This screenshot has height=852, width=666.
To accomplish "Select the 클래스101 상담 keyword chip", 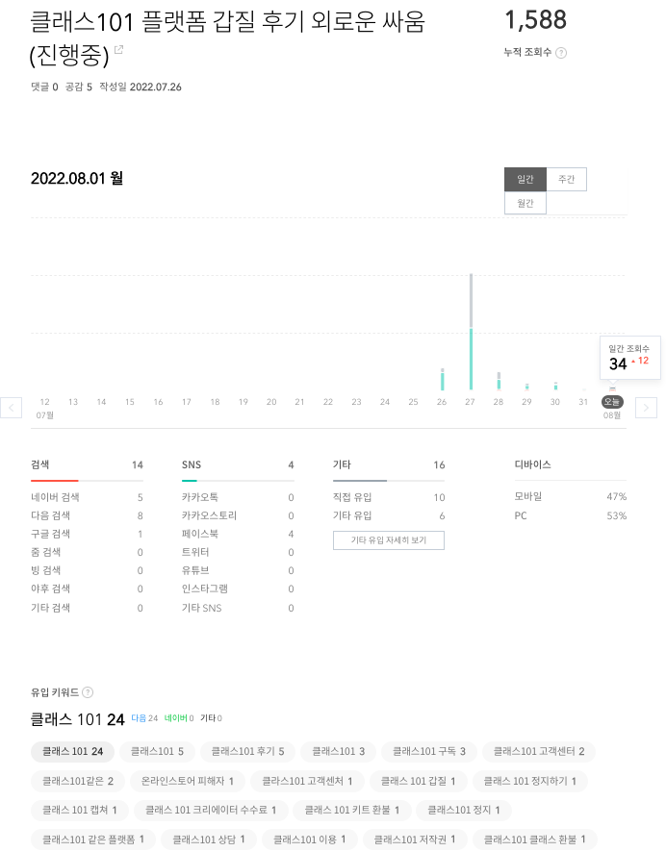I will pos(209,840).
